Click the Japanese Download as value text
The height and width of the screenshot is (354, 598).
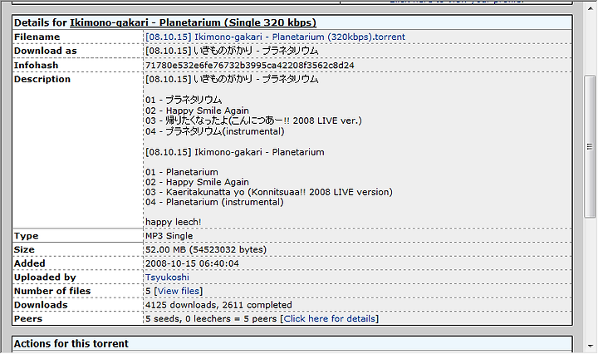[x=232, y=51]
